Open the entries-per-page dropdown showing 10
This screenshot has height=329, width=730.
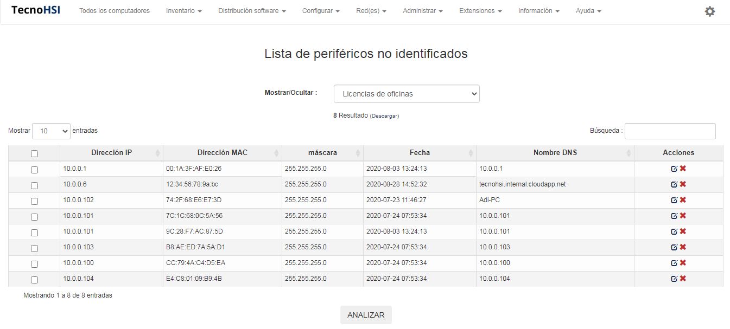click(51, 131)
